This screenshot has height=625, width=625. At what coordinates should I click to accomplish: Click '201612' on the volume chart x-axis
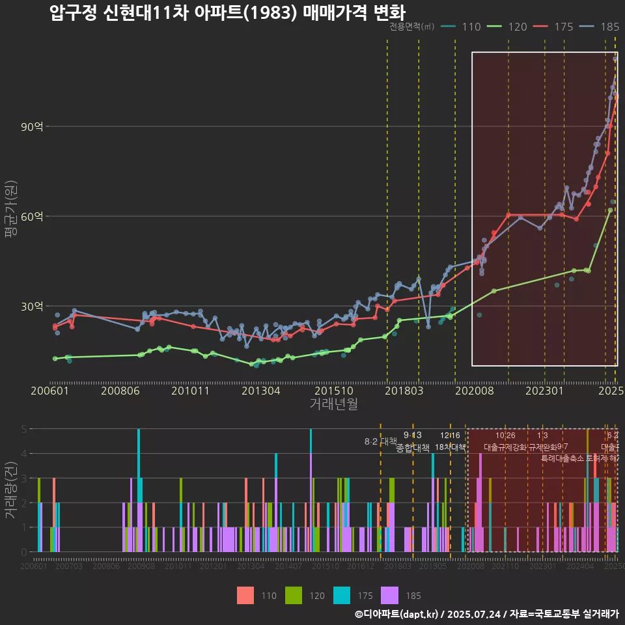pyautogui.click(x=361, y=566)
